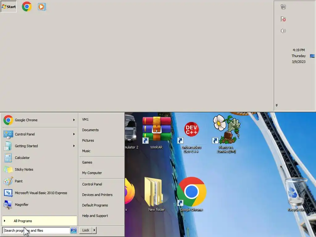Click the Lock button

point(86,230)
